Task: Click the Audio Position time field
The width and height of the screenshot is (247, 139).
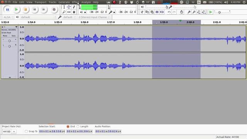Action: tap(108, 131)
